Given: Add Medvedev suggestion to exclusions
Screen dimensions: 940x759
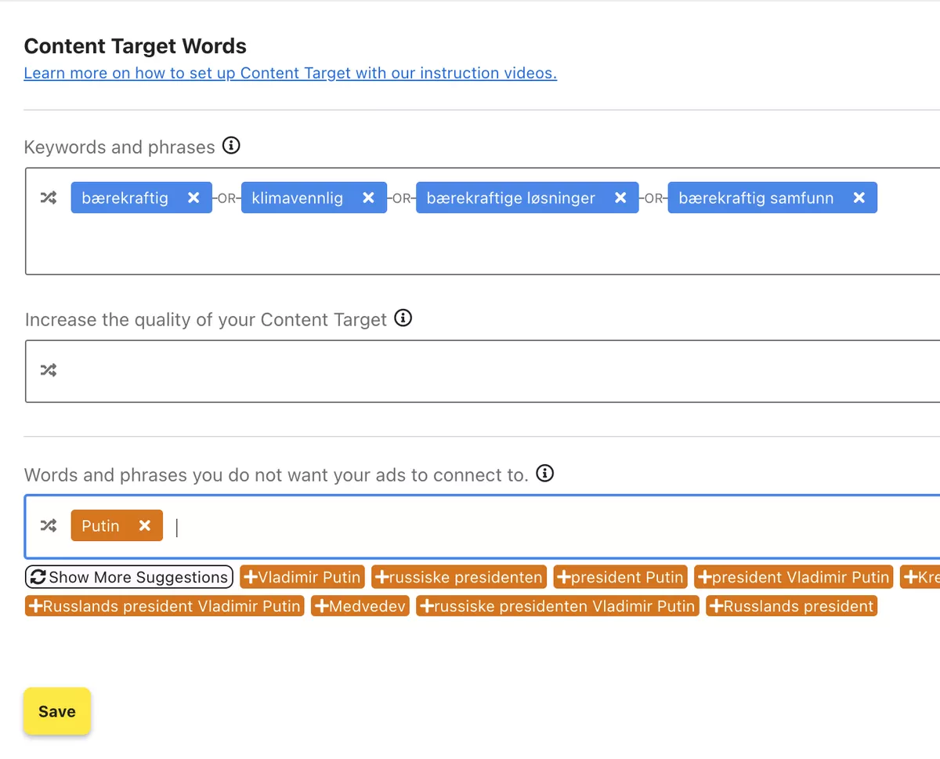Looking at the screenshot, I should tap(360, 606).
